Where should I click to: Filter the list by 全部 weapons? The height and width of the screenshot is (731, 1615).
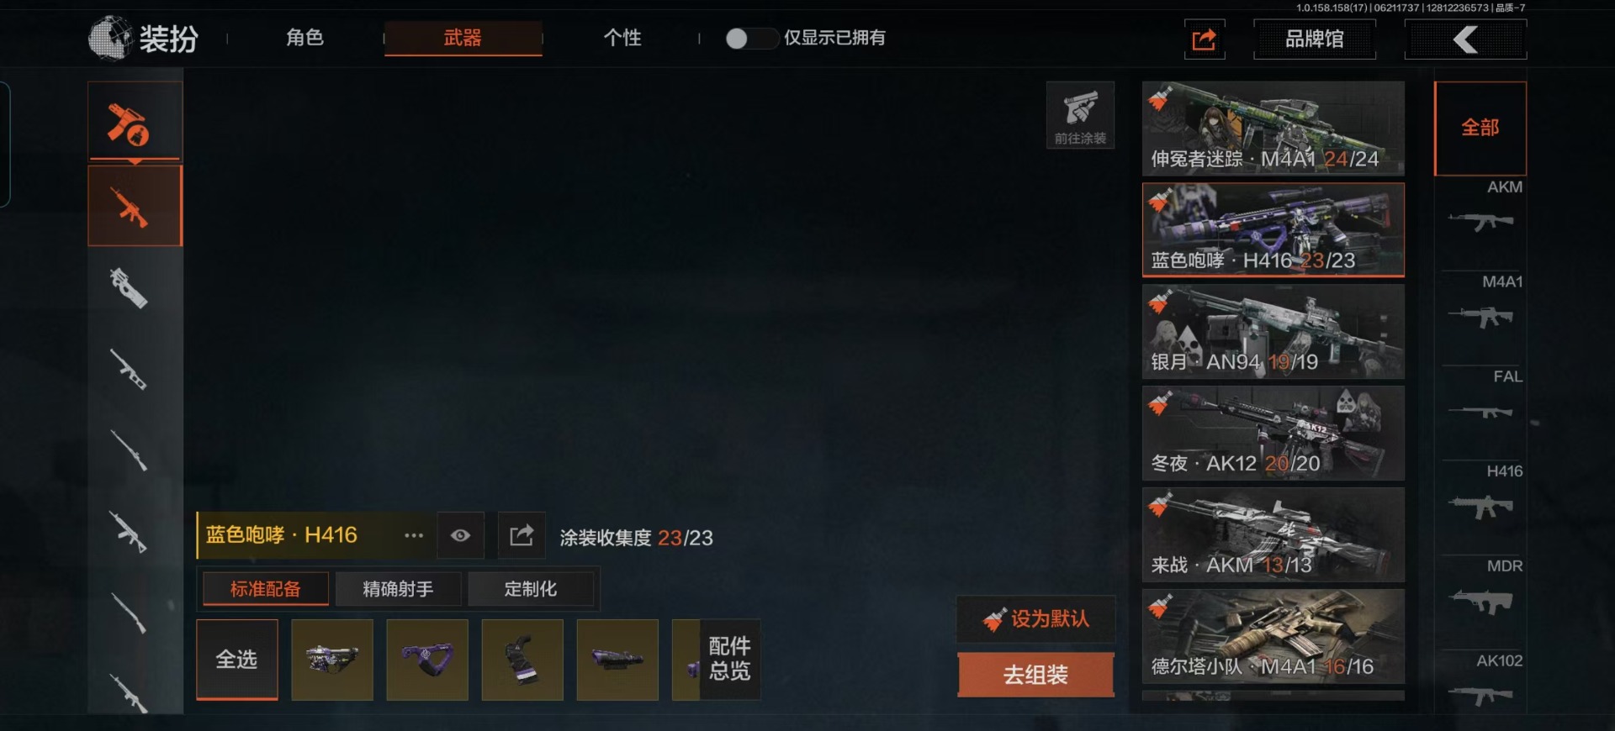[1480, 128]
